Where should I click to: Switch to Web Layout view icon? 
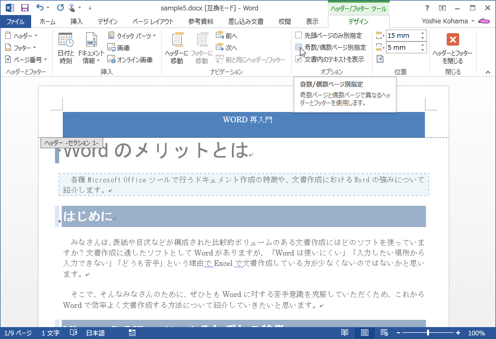pos(384,333)
